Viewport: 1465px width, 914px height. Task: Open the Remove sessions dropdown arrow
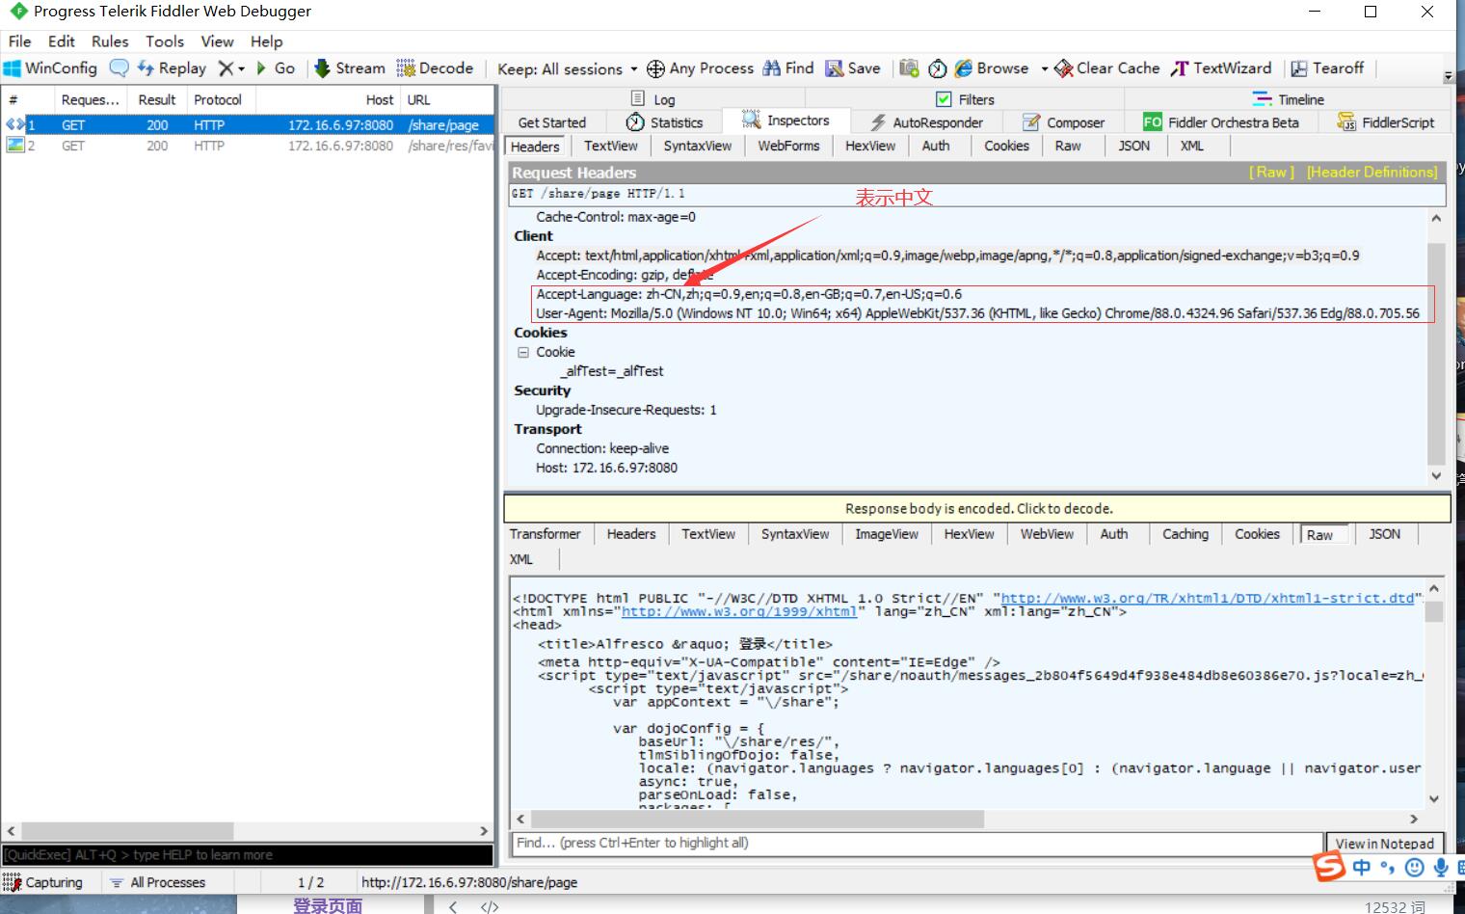241,68
